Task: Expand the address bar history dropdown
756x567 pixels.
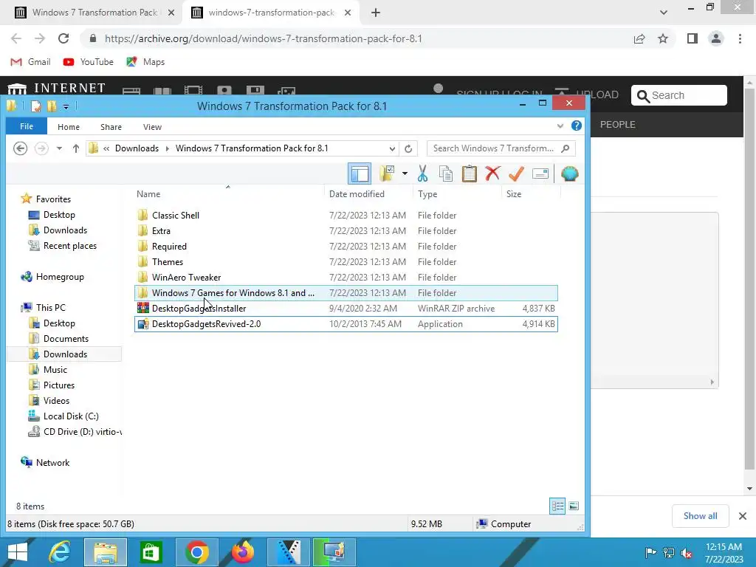Action: point(392,148)
